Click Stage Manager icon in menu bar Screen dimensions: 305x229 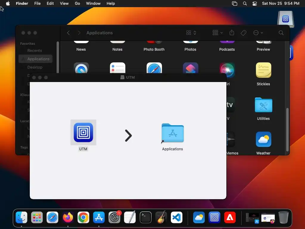(x=235, y=4)
